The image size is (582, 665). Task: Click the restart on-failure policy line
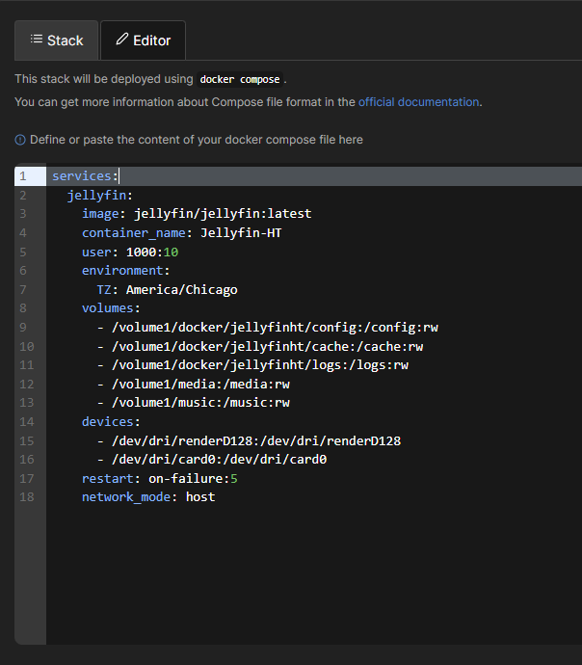(159, 478)
